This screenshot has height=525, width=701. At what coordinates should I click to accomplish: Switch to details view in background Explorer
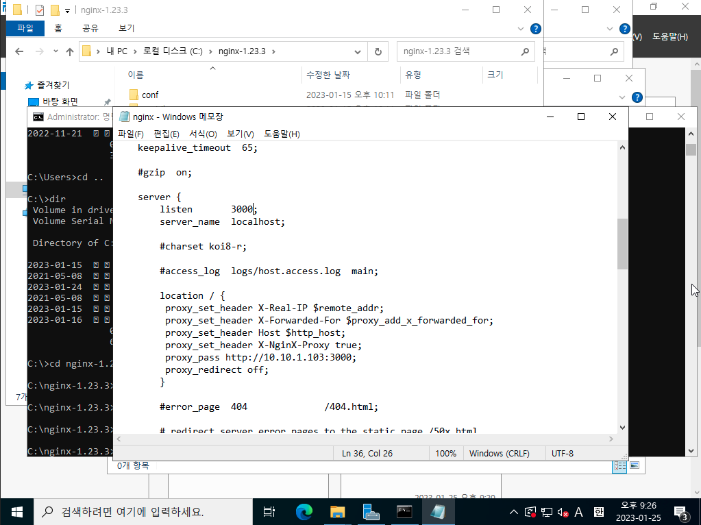point(620,465)
